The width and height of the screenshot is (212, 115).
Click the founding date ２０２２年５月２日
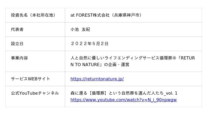tap(90, 44)
